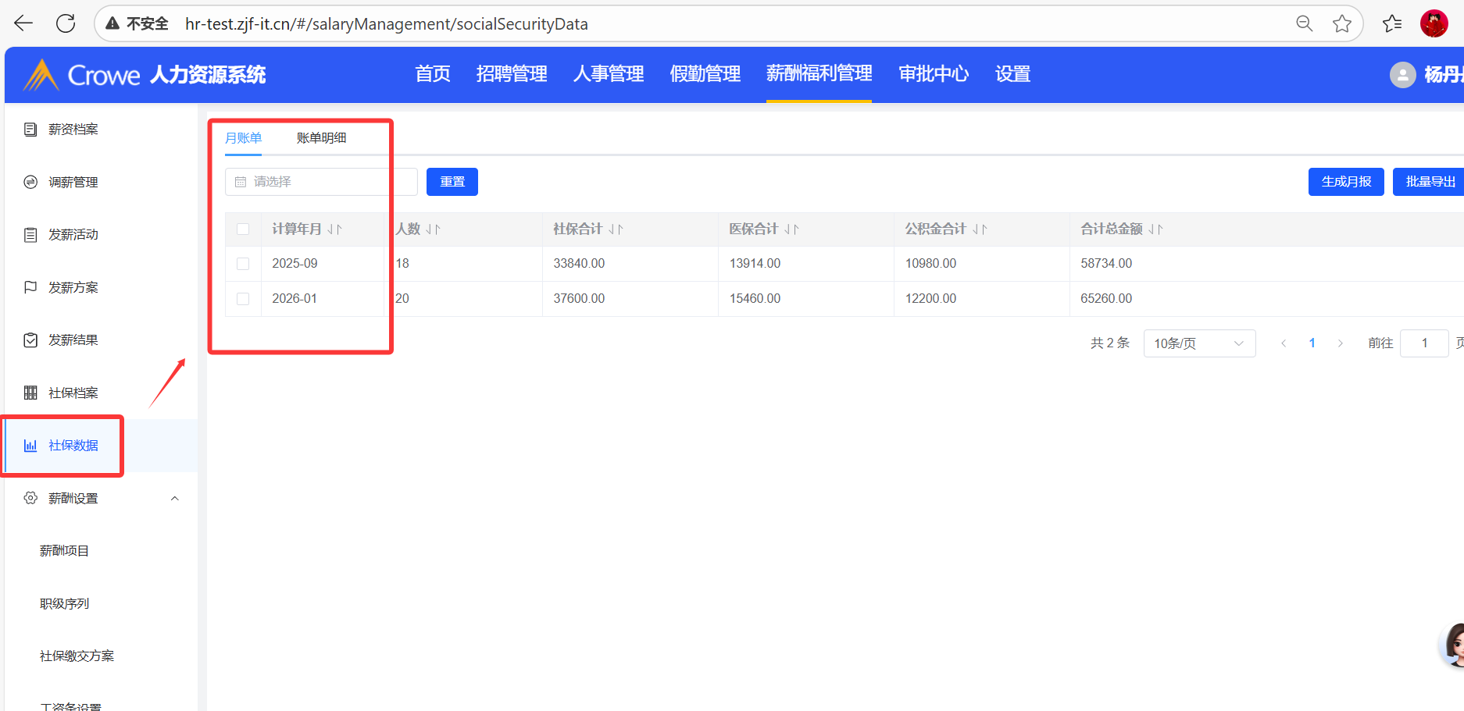Check the row for 2025-09
Viewport: 1464px width, 711px height.
[x=243, y=264]
